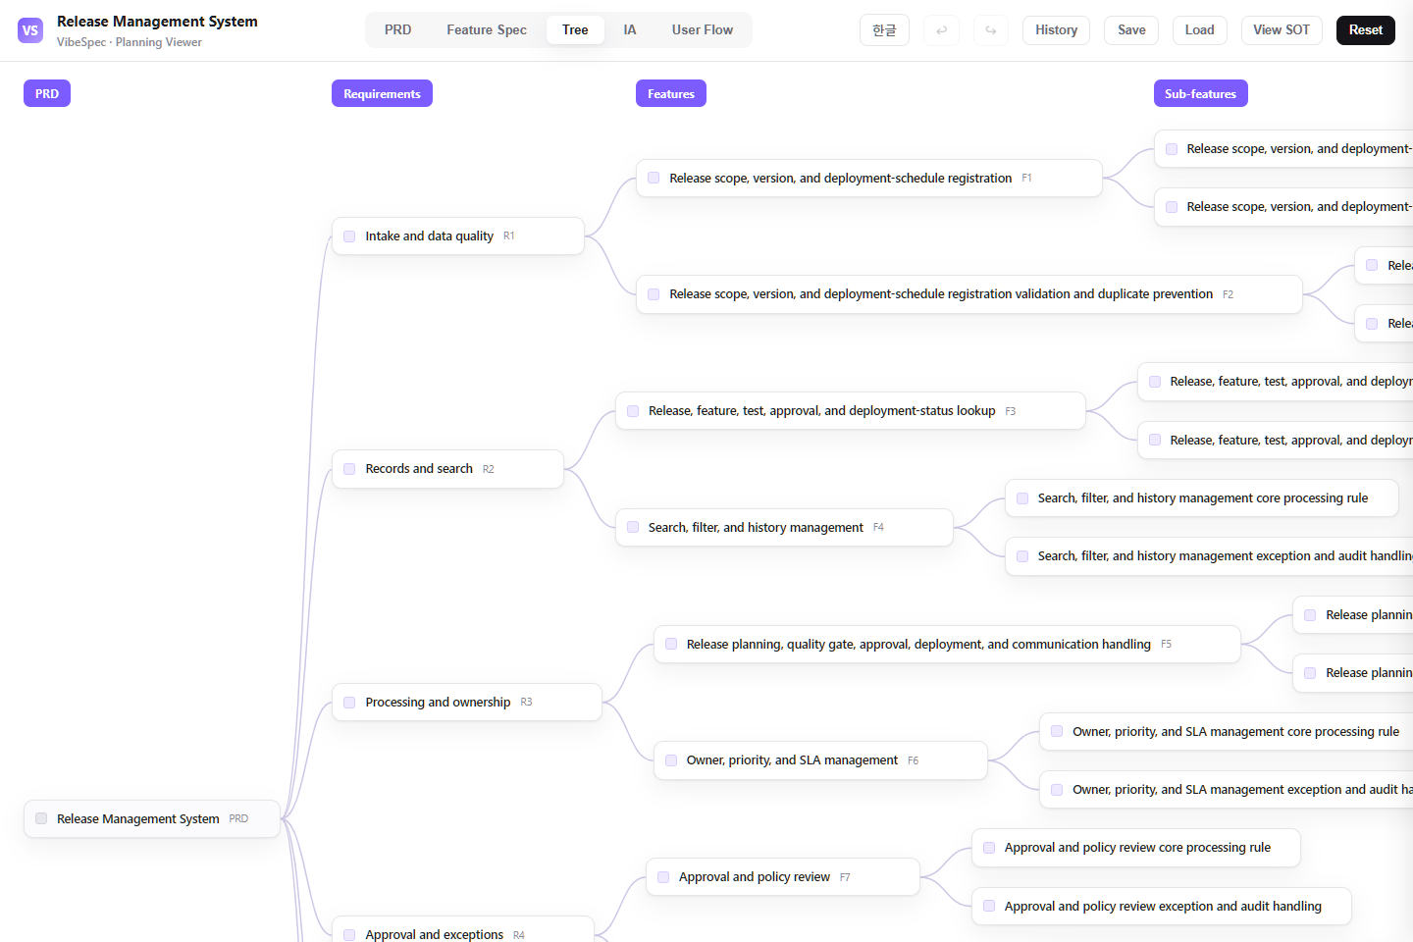Select Approval and policy review exception and audit handling
1413x942 pixels.
1162,907
